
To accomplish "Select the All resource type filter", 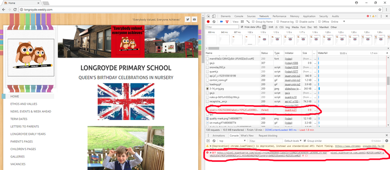I will pyautogui.click(x=264, y=27).
